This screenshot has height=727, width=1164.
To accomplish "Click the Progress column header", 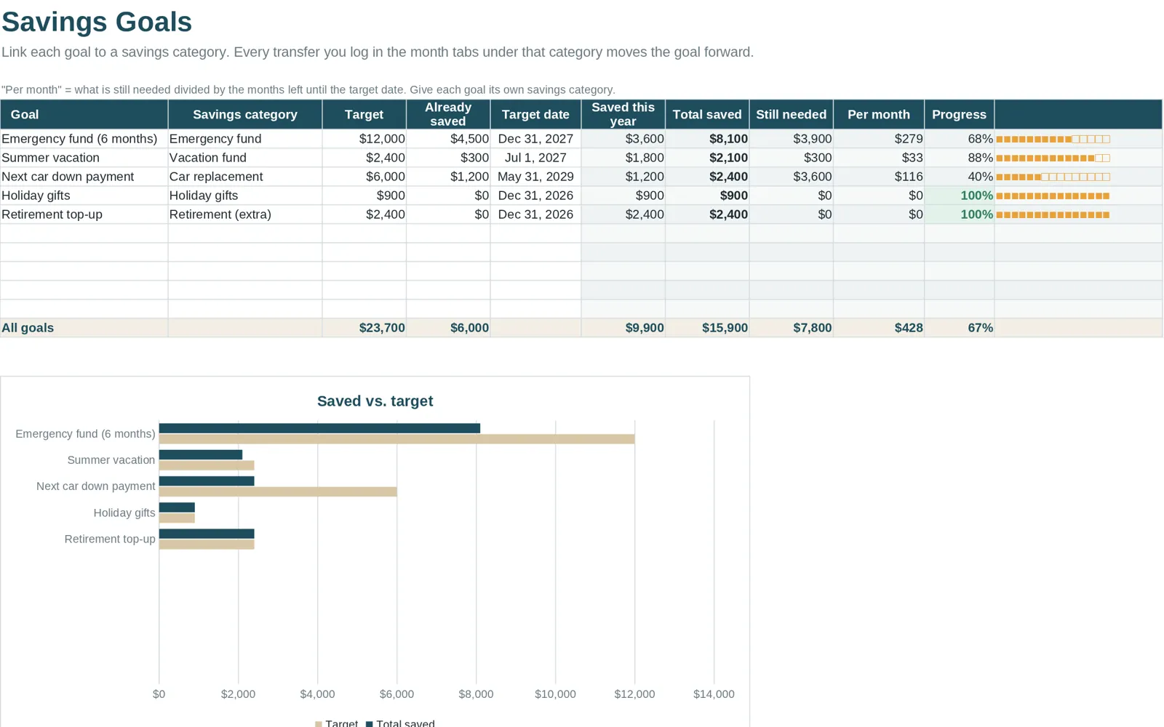I will point(959,114).
